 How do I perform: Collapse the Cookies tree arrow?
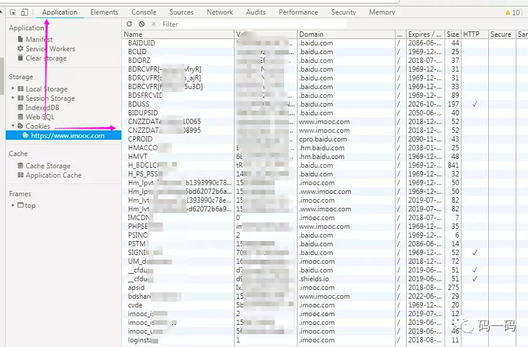coord(13,126)
